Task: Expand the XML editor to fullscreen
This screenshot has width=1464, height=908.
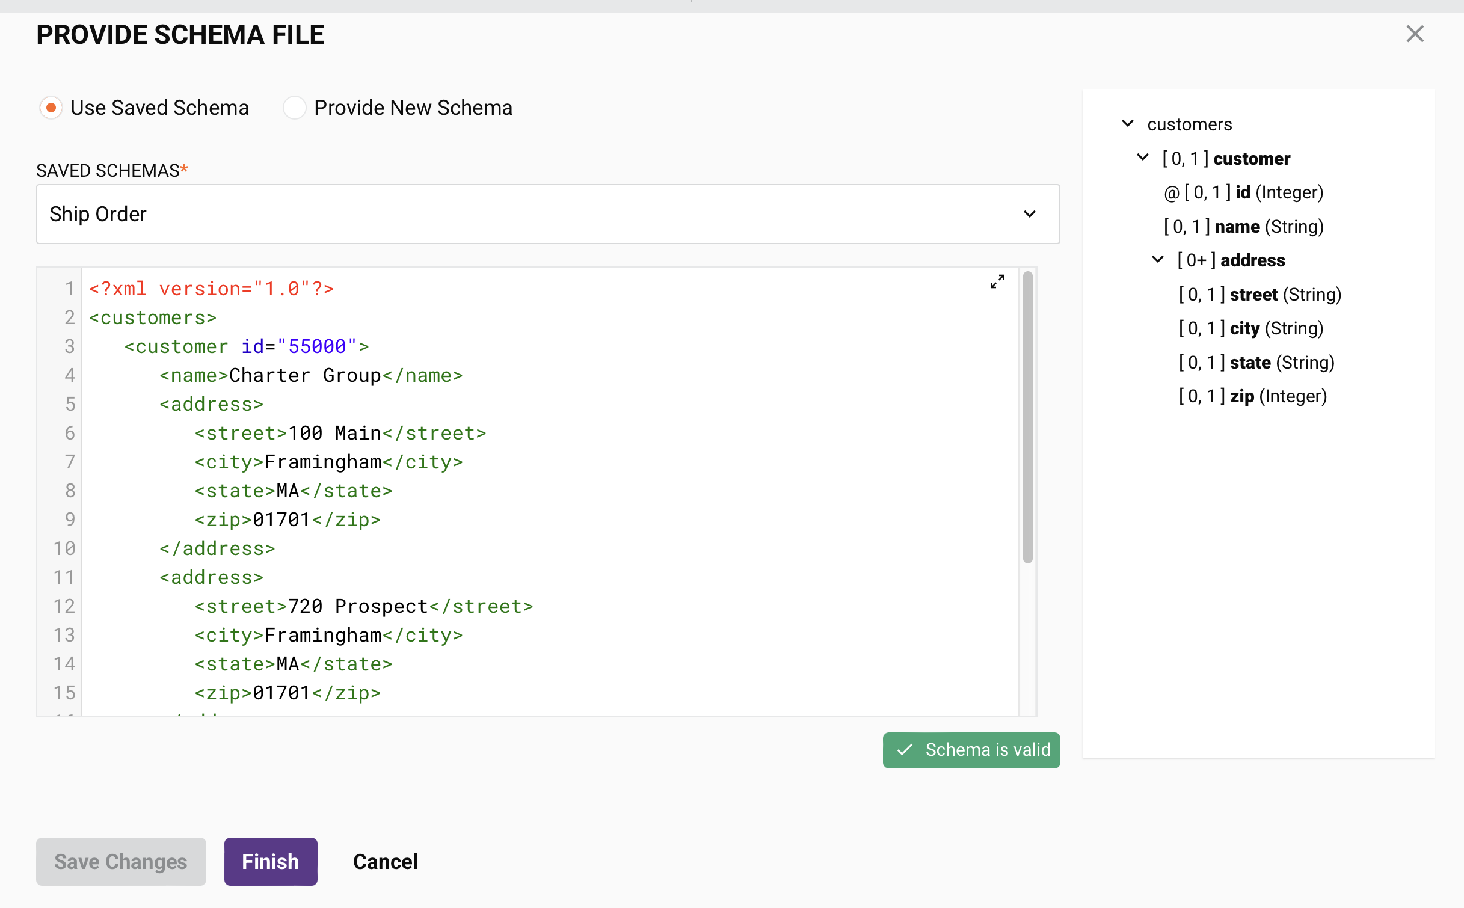Action: coord(997,281)
